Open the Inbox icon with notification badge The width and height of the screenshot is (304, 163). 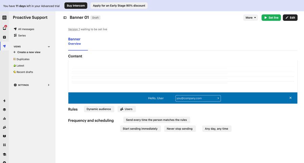coord(4,28)
